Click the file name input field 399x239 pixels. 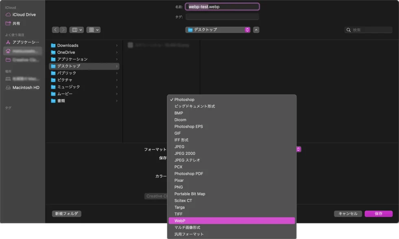(222, 7)
